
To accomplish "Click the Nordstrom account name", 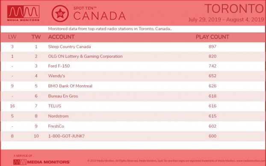I will coord(58,116).
